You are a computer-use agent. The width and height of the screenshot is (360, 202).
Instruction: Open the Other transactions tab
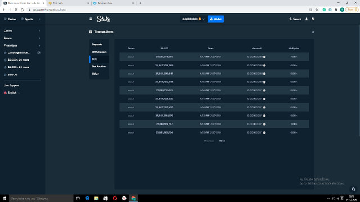(96, 74)
